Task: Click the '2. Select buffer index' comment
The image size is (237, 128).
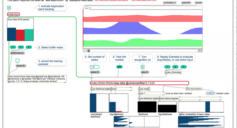Action: coord(51,47)
